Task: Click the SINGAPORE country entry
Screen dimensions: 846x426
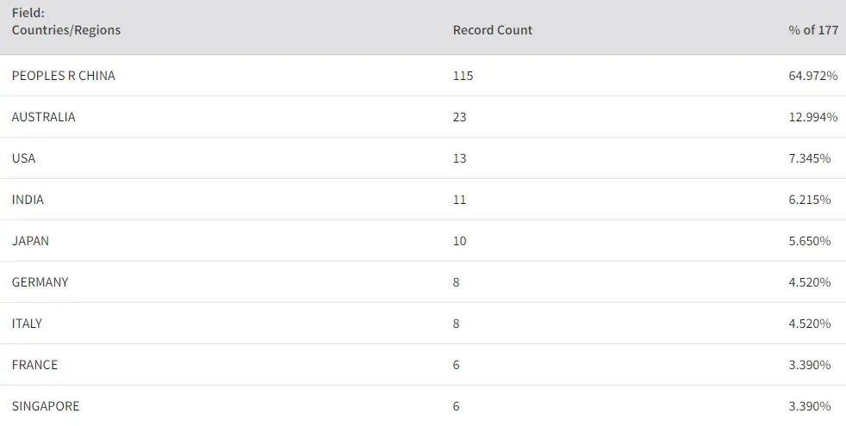Action: pyautogui.click(x=45, y=406)
